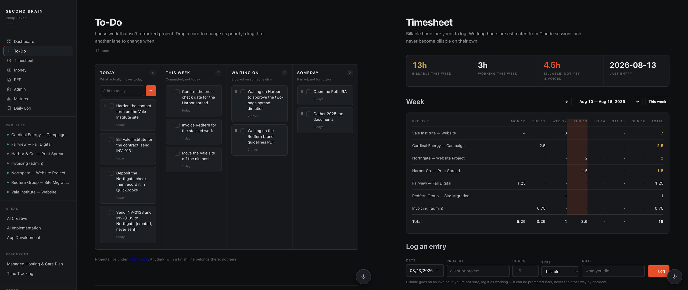Viewport: 688px width, 290px height.
Task: Follow the Dashboard link in footer note
Action: [x=138, y=259]
